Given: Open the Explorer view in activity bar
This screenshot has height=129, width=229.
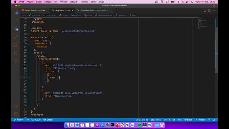Looking at the screenshot, I should [x=16, y=12].
